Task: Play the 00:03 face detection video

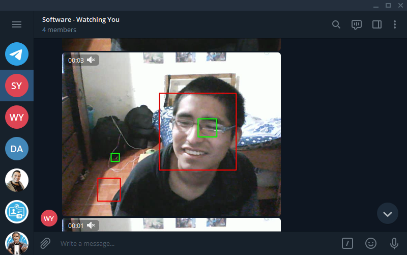Action: click(x=171, y=134)
